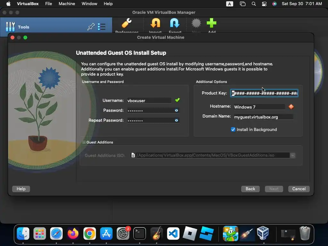This screenshot has width=328, height=246.
Task: Enable the Guest Additions checkbox
Action: coord(84,142)
